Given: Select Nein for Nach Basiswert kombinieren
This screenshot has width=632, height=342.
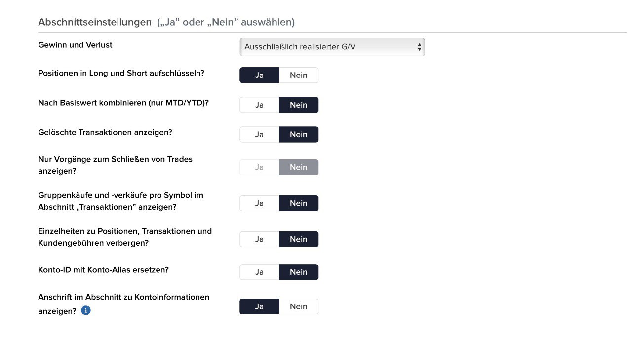Looking at the screenshot, I should pyautogui.click(x=299, y=105).
